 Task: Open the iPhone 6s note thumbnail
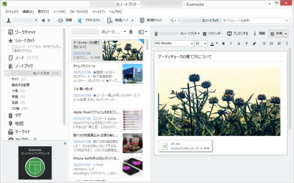coord(133,166)
